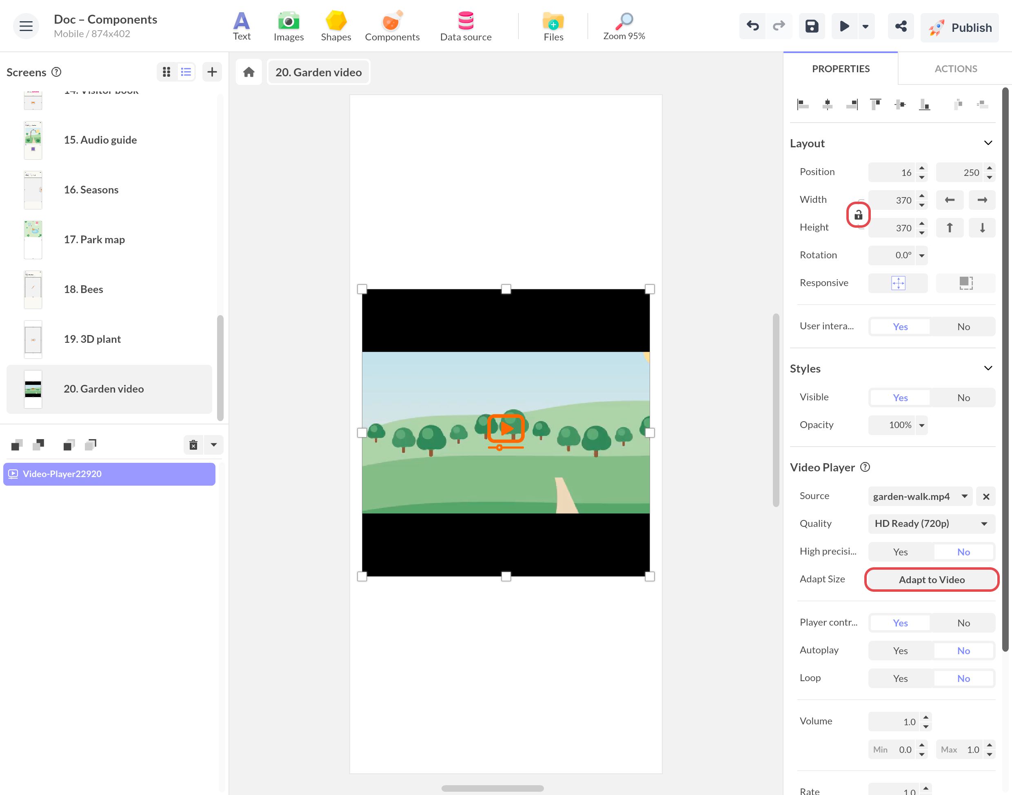The image size is (1012, 795).
Task: Click the Publish button
Action: (x=959, y=27)
